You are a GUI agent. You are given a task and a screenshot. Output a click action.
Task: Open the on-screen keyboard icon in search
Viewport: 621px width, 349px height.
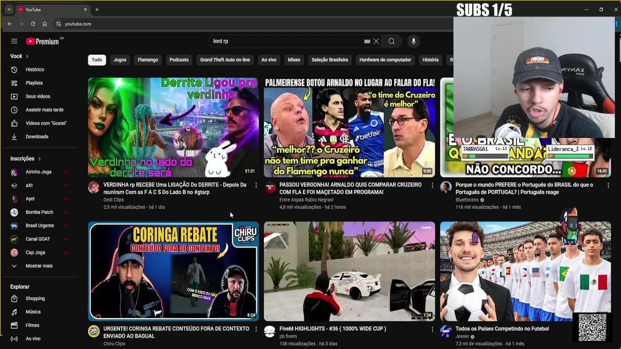coord(367,41)
